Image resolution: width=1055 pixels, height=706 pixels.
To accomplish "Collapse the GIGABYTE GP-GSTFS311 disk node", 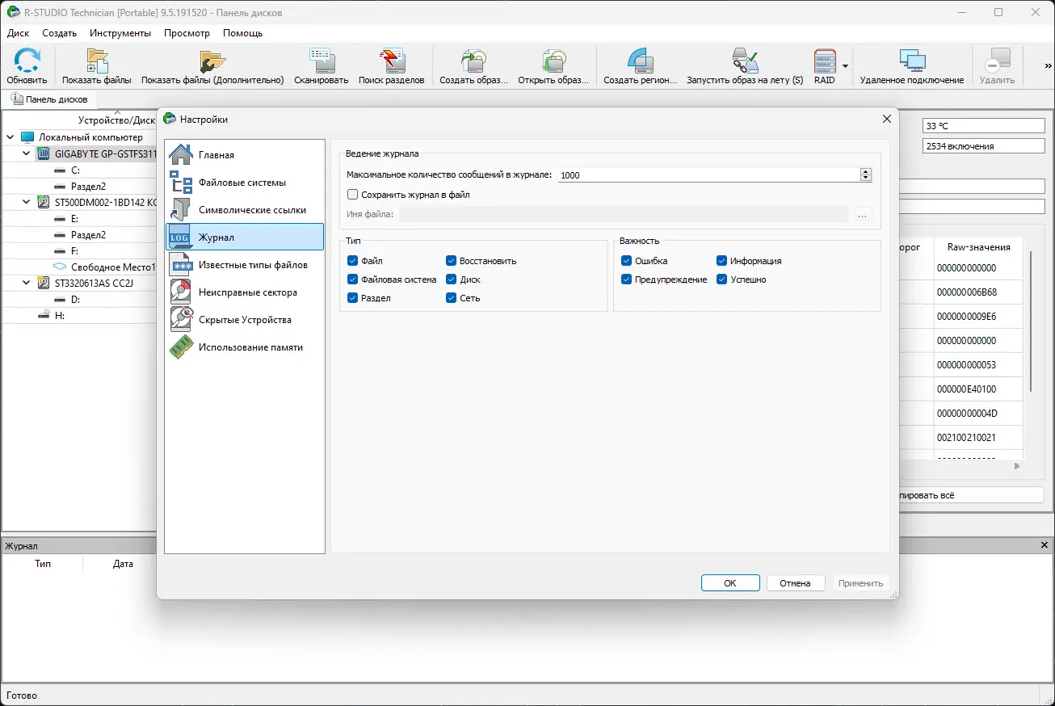I will click(26, 153).
